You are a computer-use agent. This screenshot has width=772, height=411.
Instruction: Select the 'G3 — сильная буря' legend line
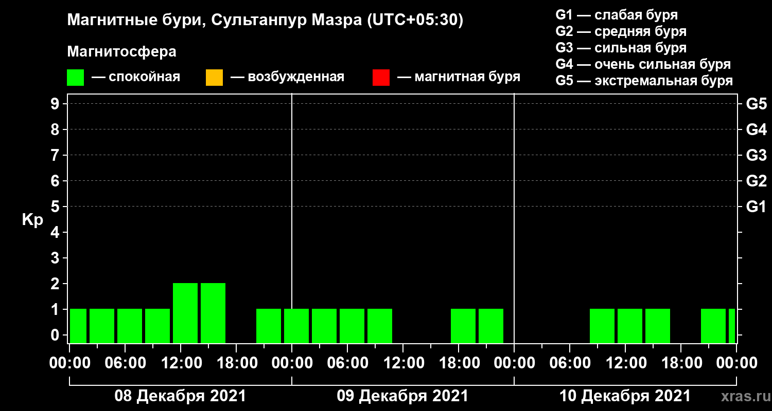pyautogui.click(x=621, y=48)
